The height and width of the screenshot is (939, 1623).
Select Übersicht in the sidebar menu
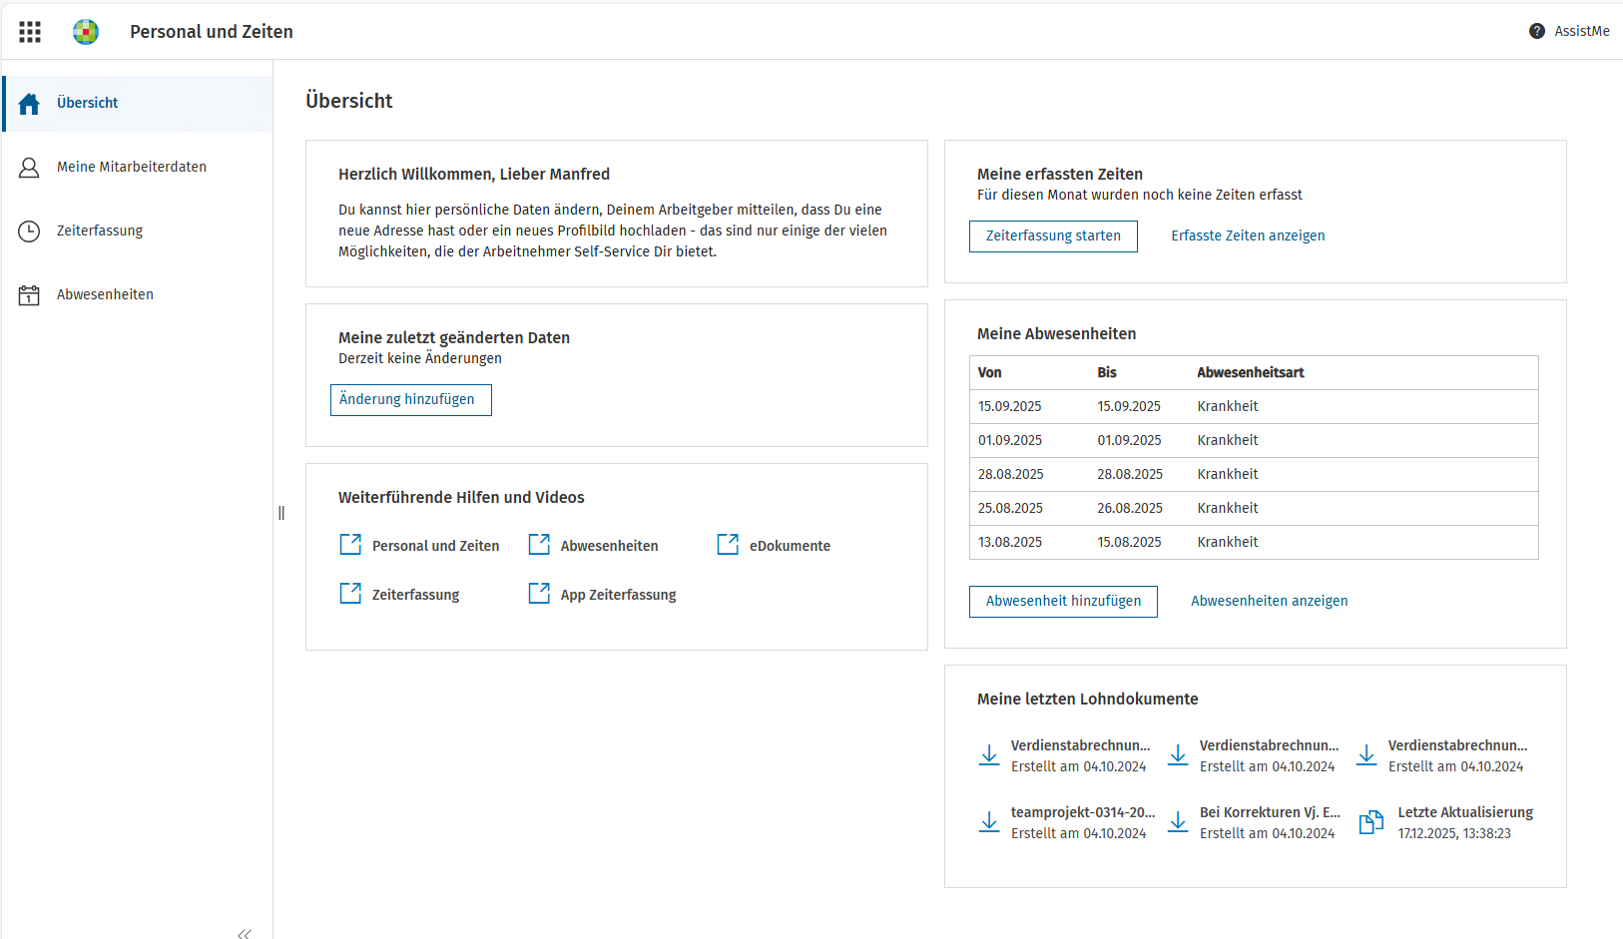click(x=137, y=104)
